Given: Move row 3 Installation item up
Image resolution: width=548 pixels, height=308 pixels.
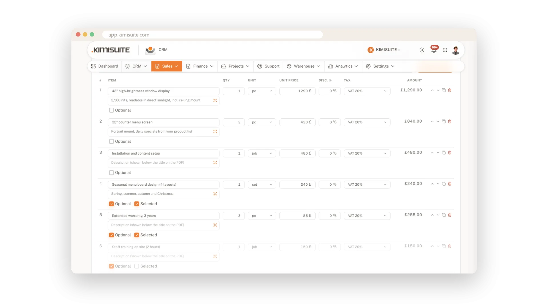Looking at the screenshot, I should pos(432,153).
